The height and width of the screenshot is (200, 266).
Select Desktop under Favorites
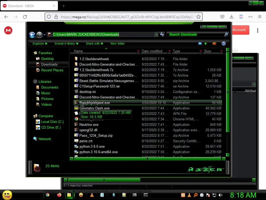(47, 59)
